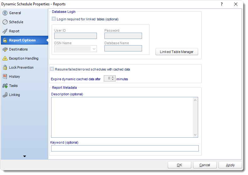248x175 pixels.
Task: Switch to the Schedule tab
Action: pyautogui.click(x=24, y=22)
